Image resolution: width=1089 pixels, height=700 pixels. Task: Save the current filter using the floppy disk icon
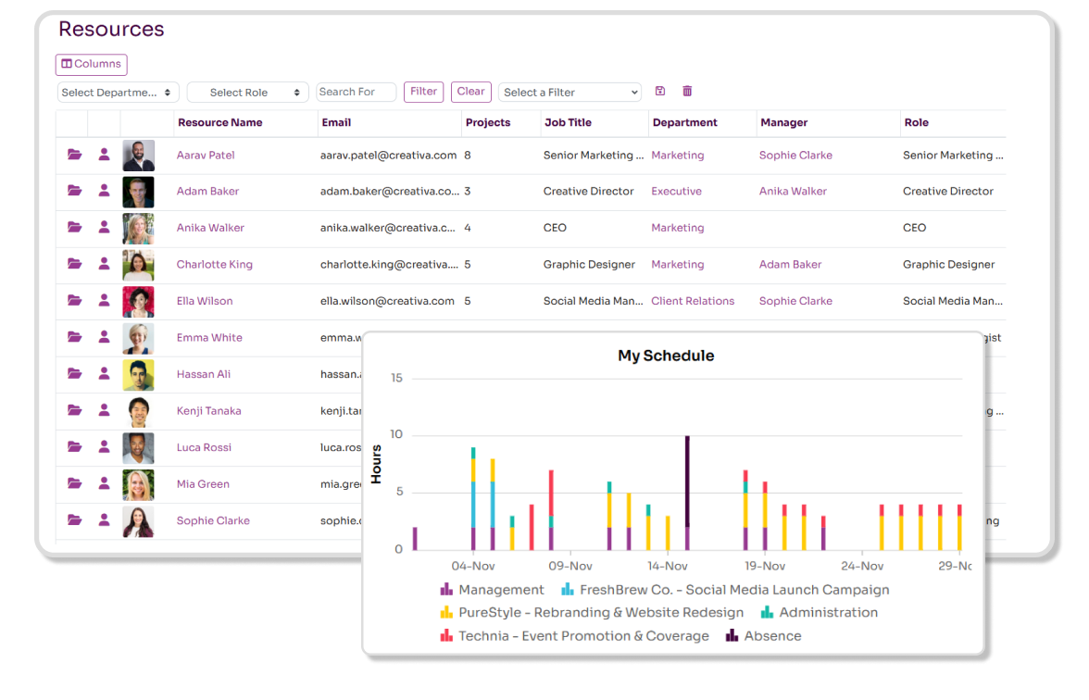[659, 91]
